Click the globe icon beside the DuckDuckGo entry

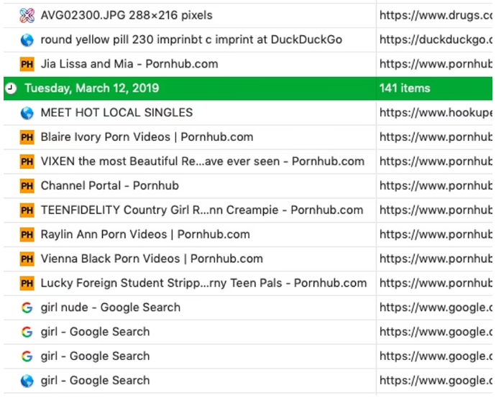tap(27, 40)
